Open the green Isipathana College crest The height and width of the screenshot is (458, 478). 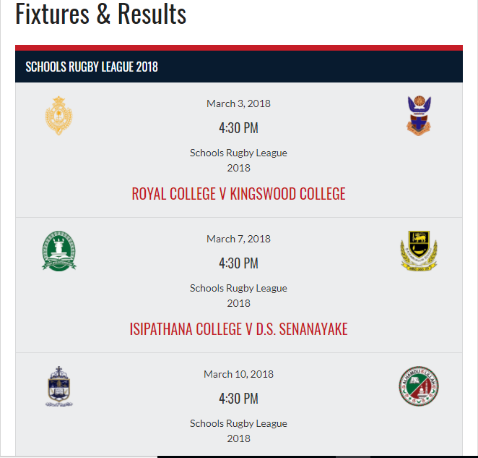(x=58, y=251)
